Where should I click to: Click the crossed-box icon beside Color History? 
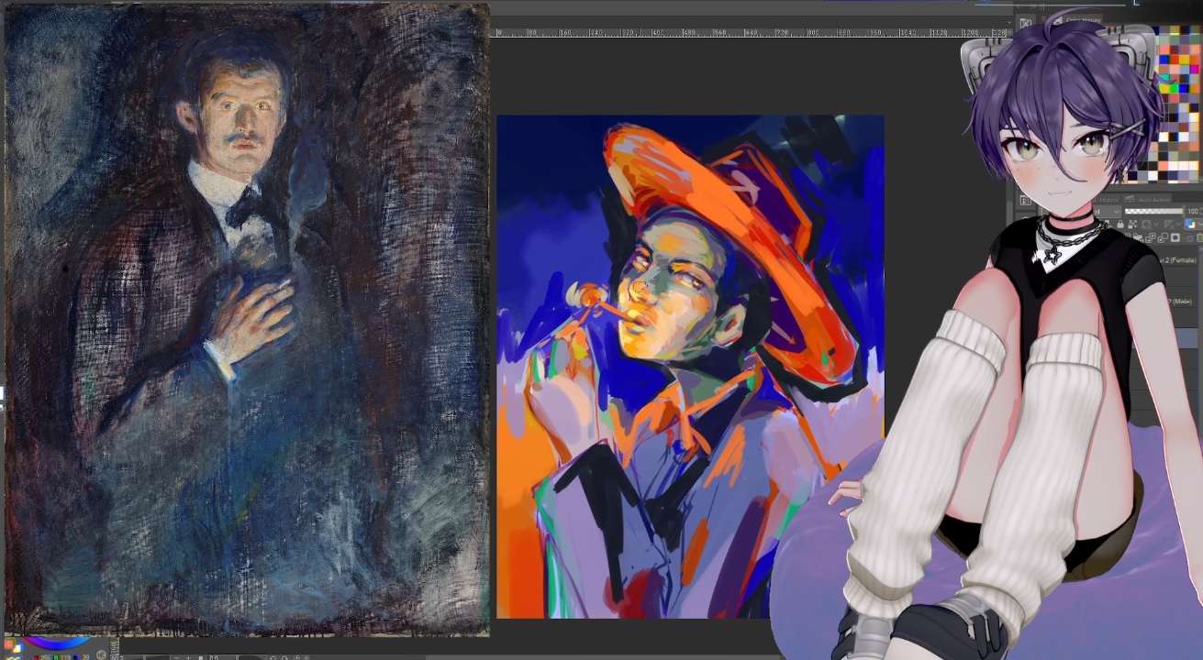click(1026, 23)
